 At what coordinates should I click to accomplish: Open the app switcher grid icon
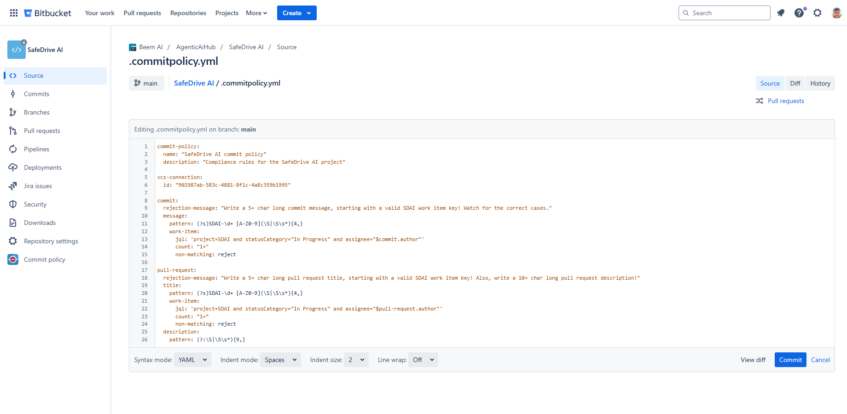14,13
